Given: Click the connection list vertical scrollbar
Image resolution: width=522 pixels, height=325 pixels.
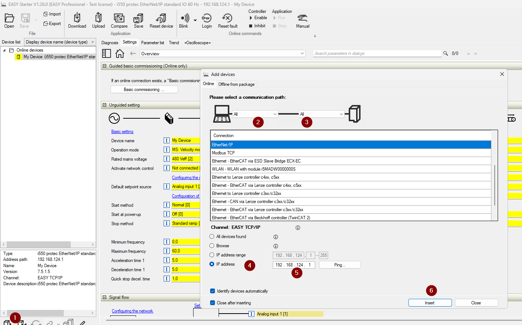Looking at the screenshot, I should pyautogui.click(x=494, y=185).
